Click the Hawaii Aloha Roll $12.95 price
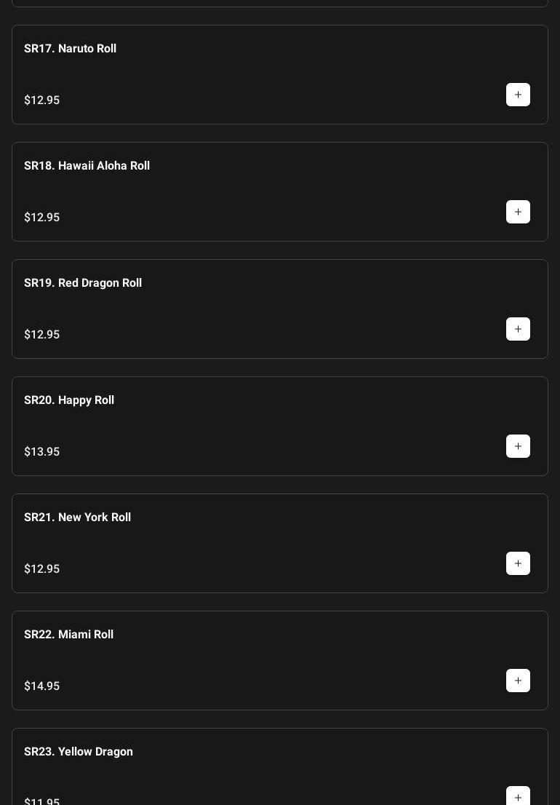 click(41, 218)
